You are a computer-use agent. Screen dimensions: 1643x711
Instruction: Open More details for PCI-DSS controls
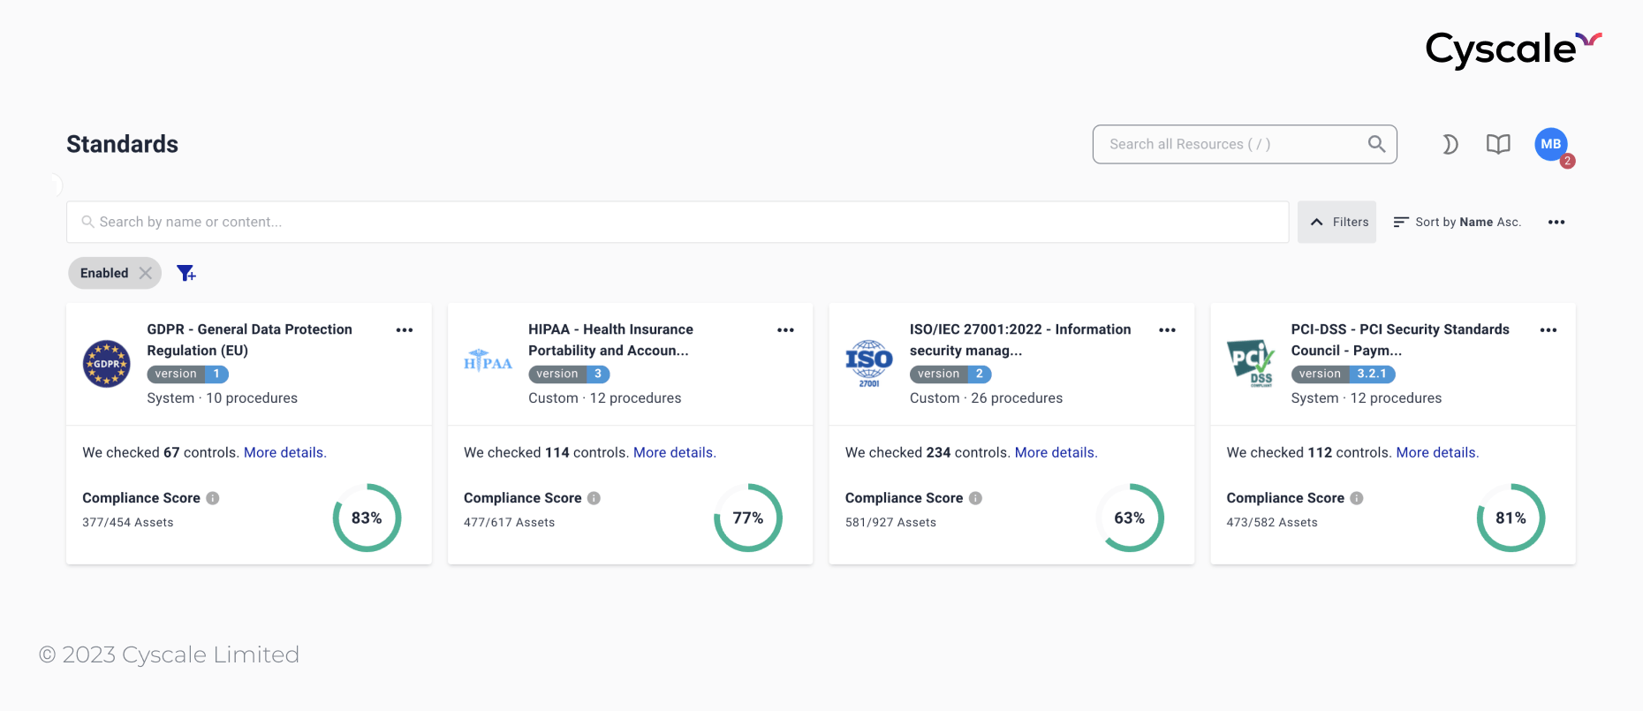[1437, 452]
